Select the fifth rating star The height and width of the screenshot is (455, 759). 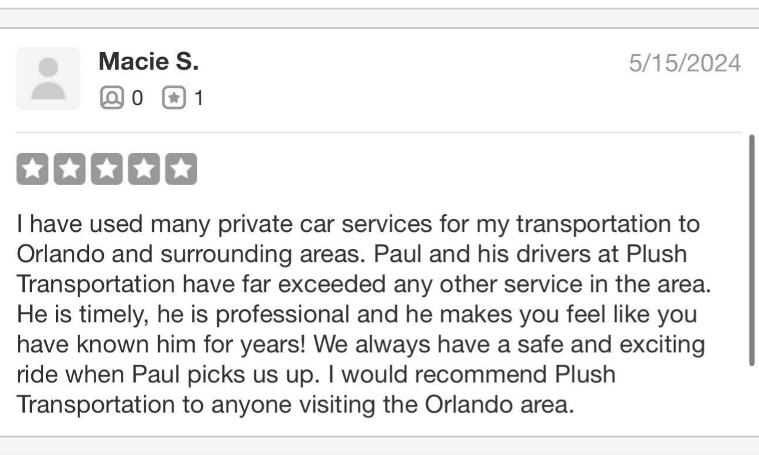coord(180,170)
